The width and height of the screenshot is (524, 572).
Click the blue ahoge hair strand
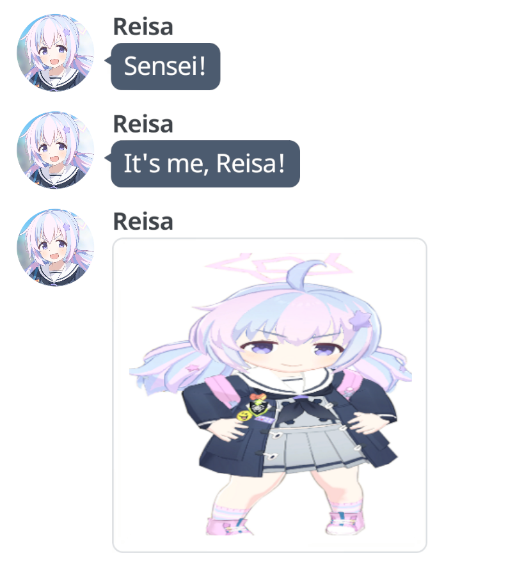tap(306, 272)
